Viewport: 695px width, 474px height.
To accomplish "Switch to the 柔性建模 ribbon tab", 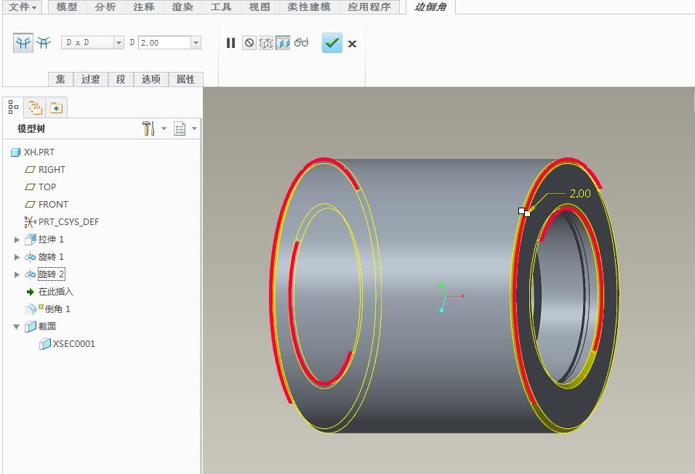I will [309, 7].
